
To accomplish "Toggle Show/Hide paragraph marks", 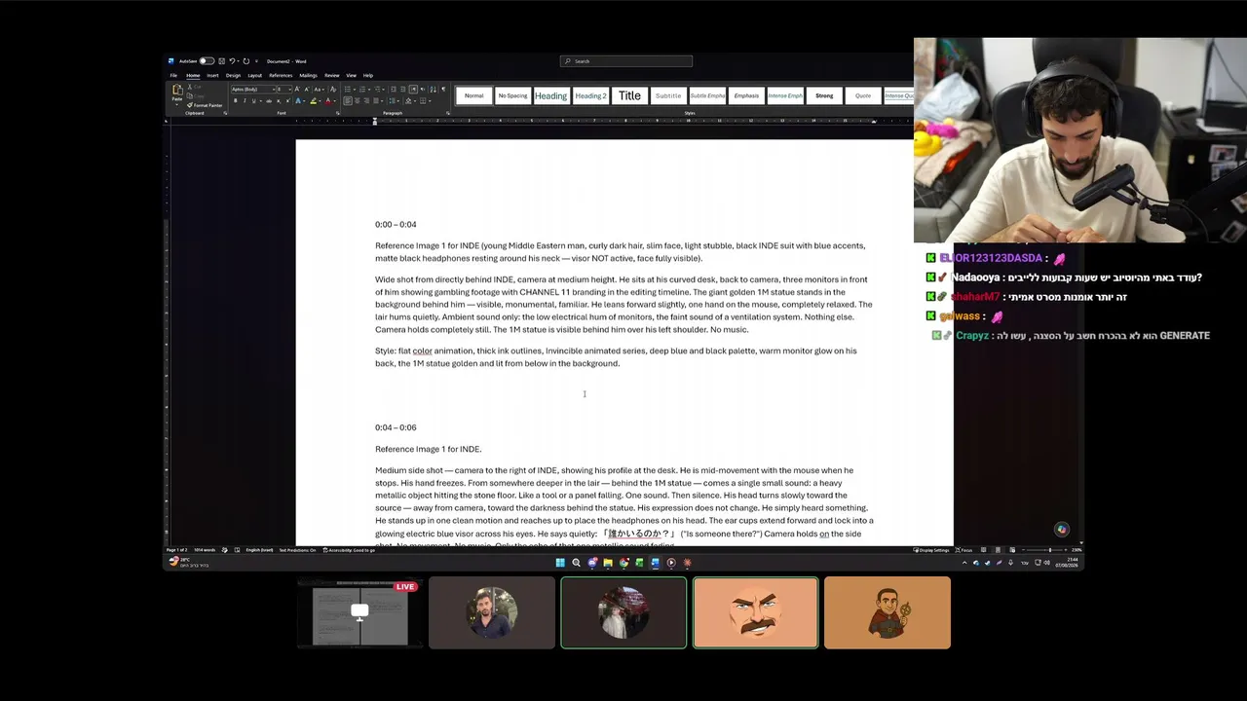I will [x=443, y=90].
